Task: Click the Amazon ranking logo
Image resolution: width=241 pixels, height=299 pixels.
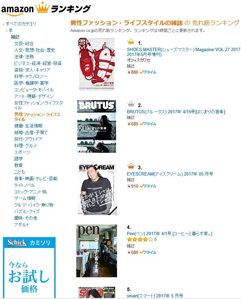Action: click(x=46, y=9)
